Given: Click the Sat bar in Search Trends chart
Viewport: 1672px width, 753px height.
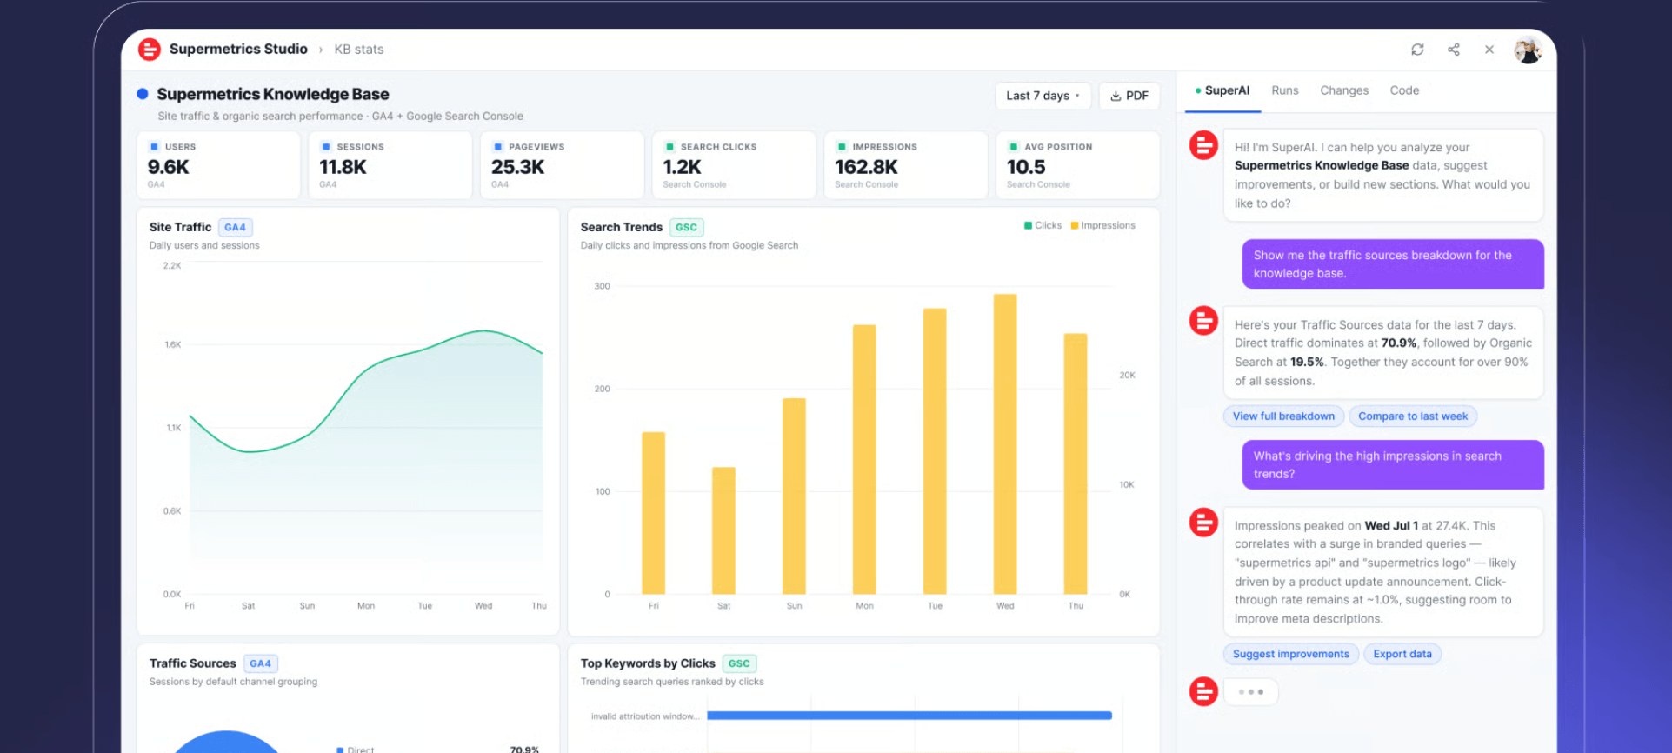Looking at the screenshot, I should [723, 531].
